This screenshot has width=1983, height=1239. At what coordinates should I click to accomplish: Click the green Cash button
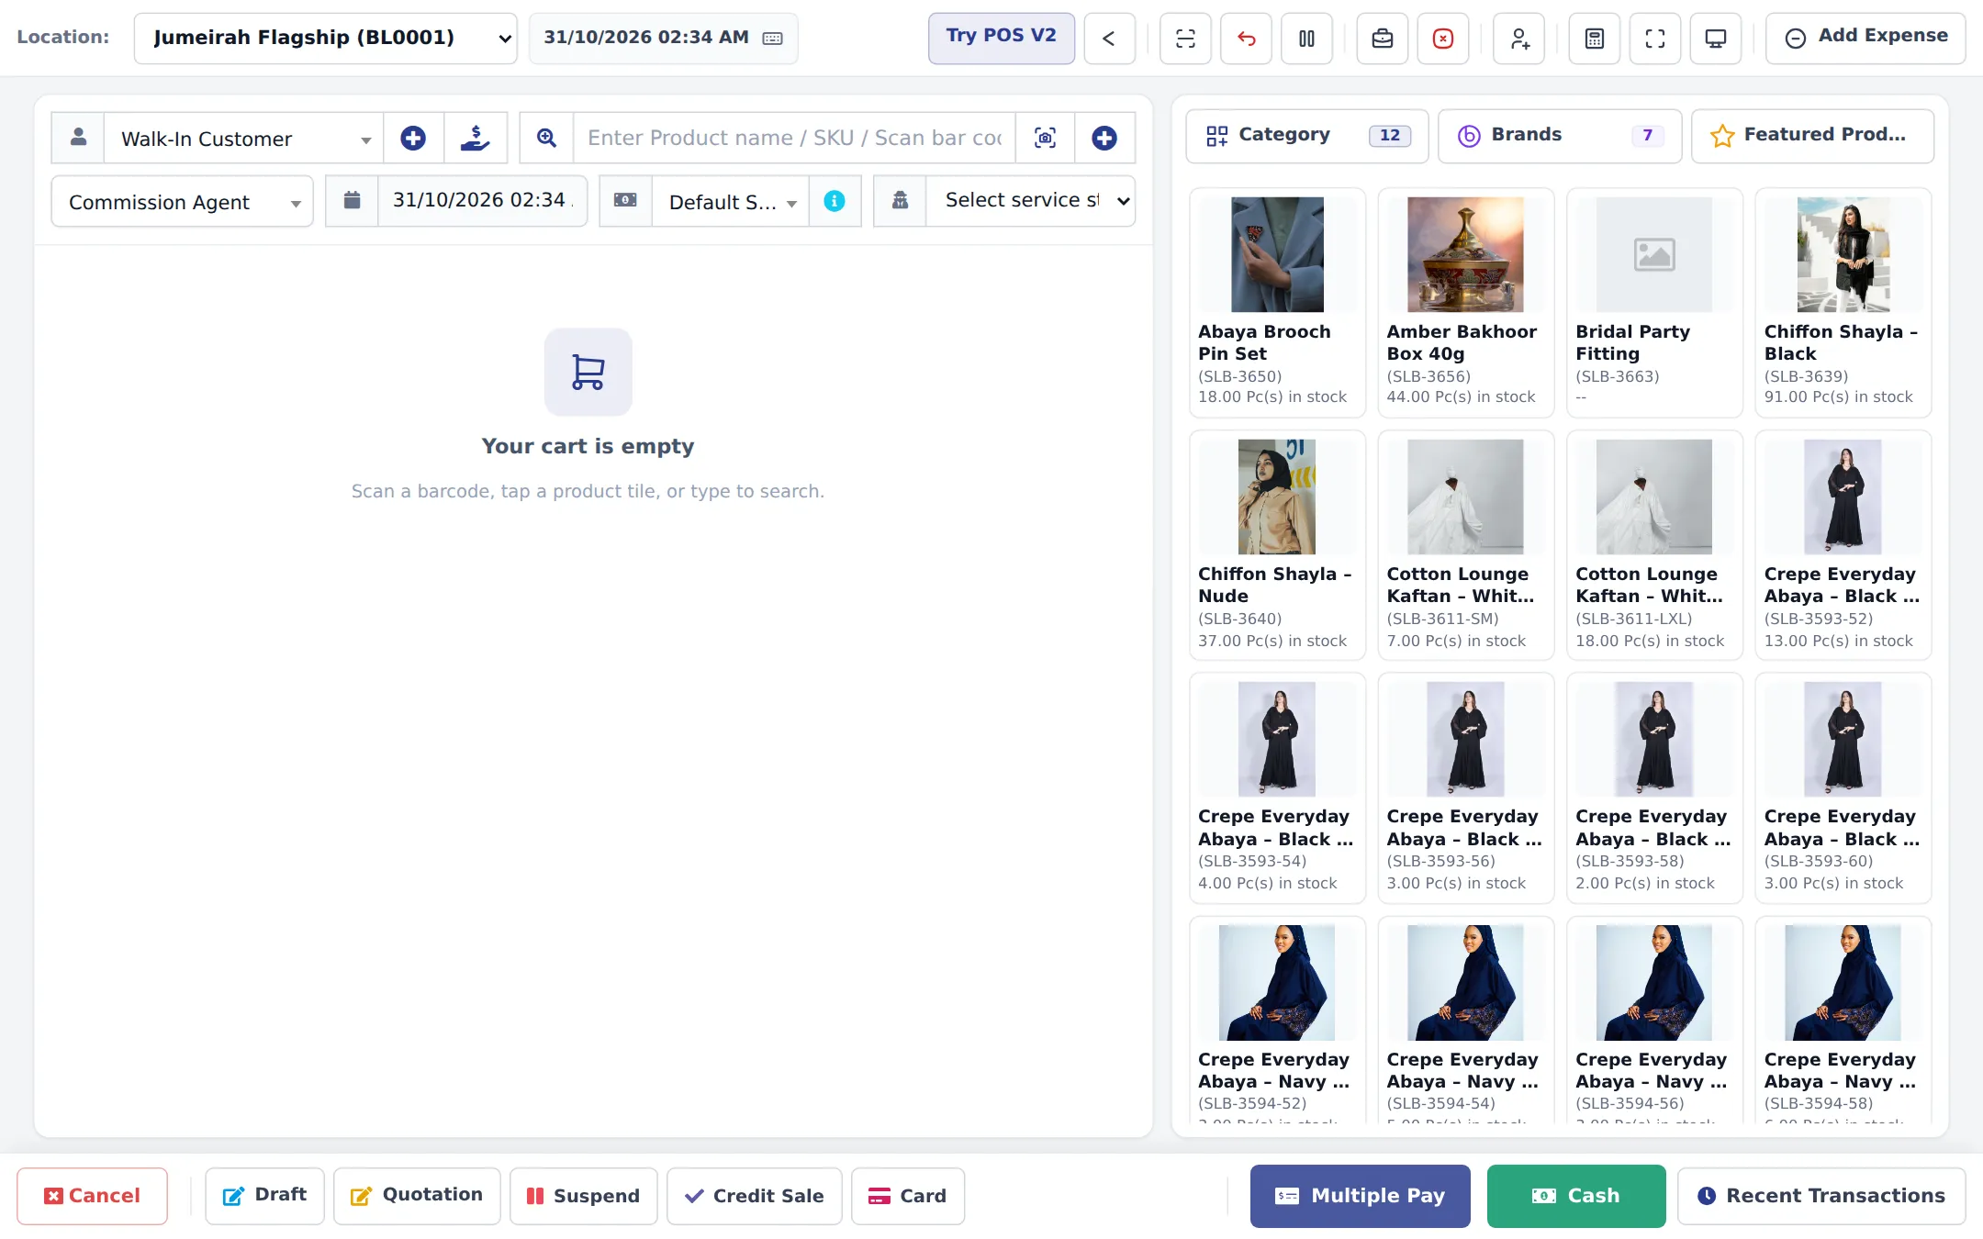(1576, 1196)
